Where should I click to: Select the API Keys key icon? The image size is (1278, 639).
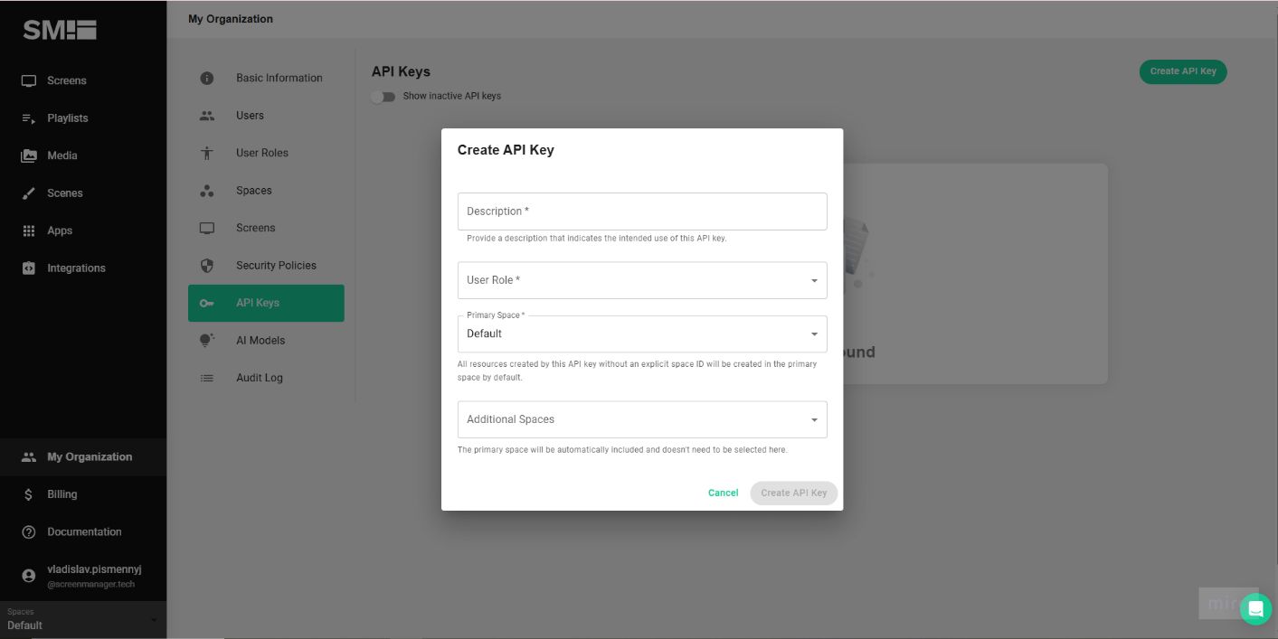[x=206, y=303]
